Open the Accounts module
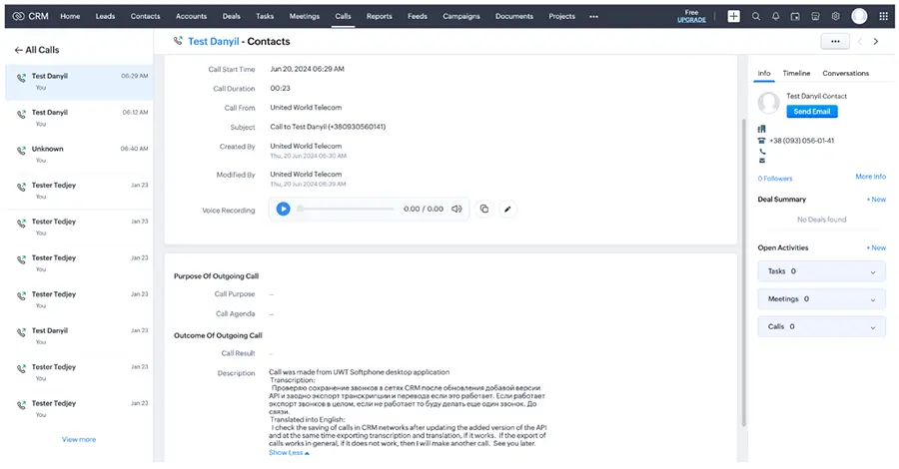Viewport: 899px width, 469px height. (x=191, y=16)
